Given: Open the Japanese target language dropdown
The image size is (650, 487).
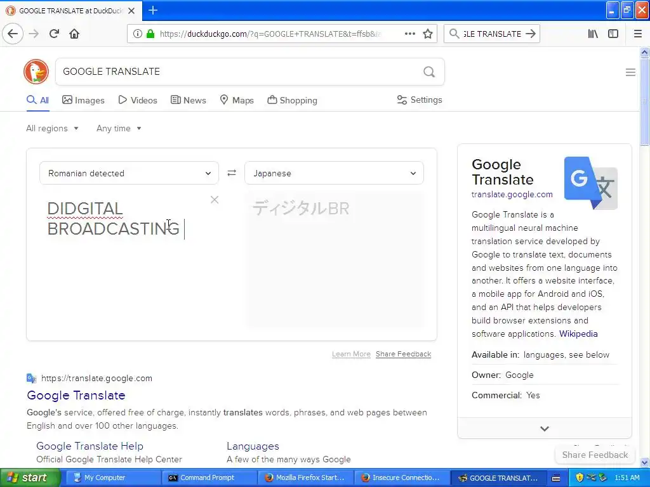Looking at the screenshot, I should [x=334, y=173].
